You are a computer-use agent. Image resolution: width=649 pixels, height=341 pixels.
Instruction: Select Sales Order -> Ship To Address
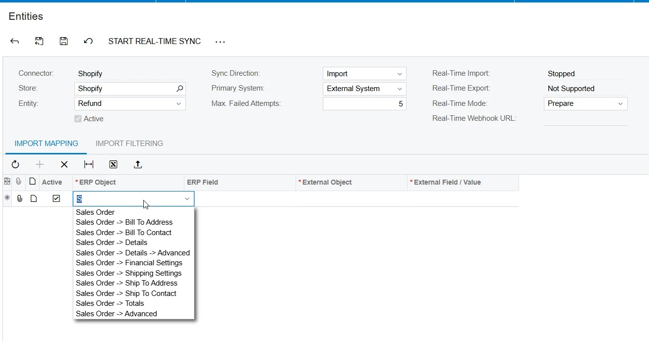[134, 283]
